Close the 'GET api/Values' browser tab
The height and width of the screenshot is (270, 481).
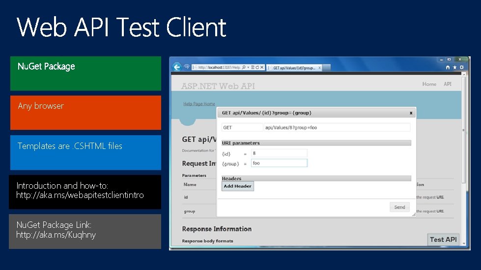319,68
